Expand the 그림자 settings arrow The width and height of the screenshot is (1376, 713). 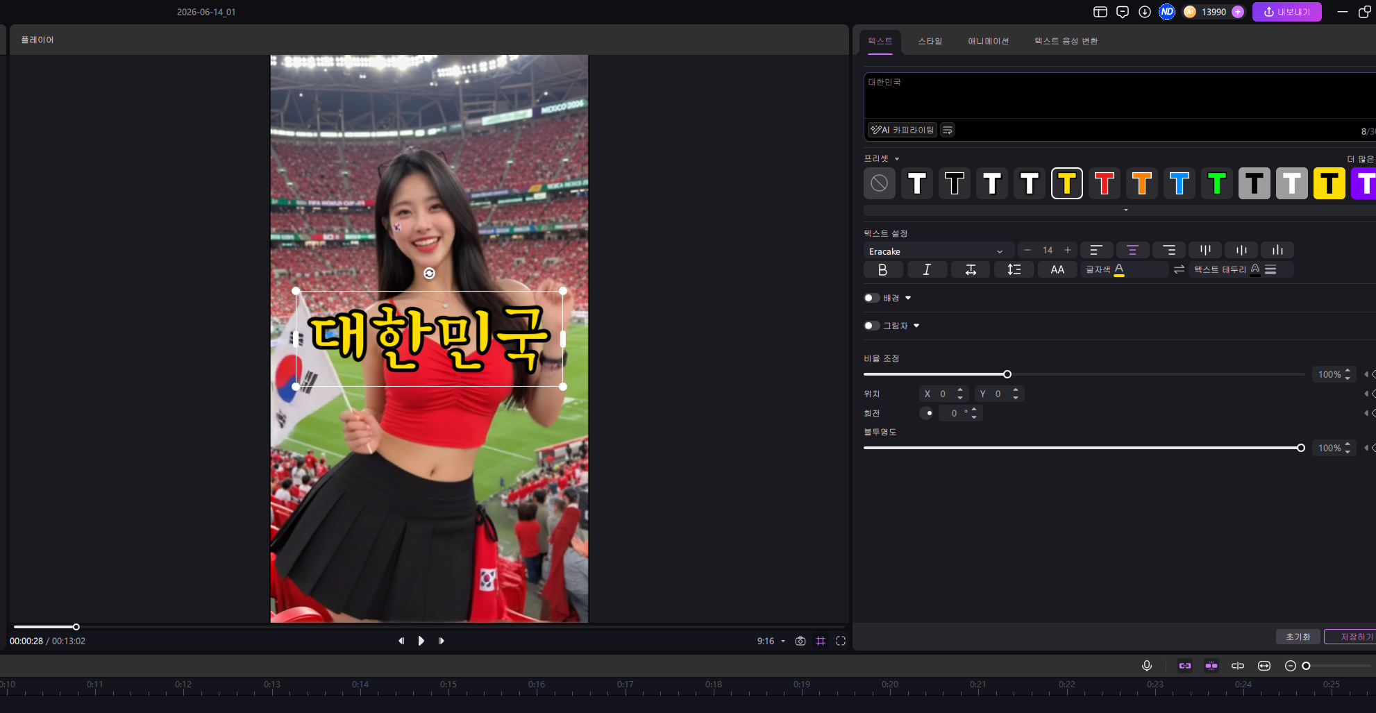coord(916,326)
